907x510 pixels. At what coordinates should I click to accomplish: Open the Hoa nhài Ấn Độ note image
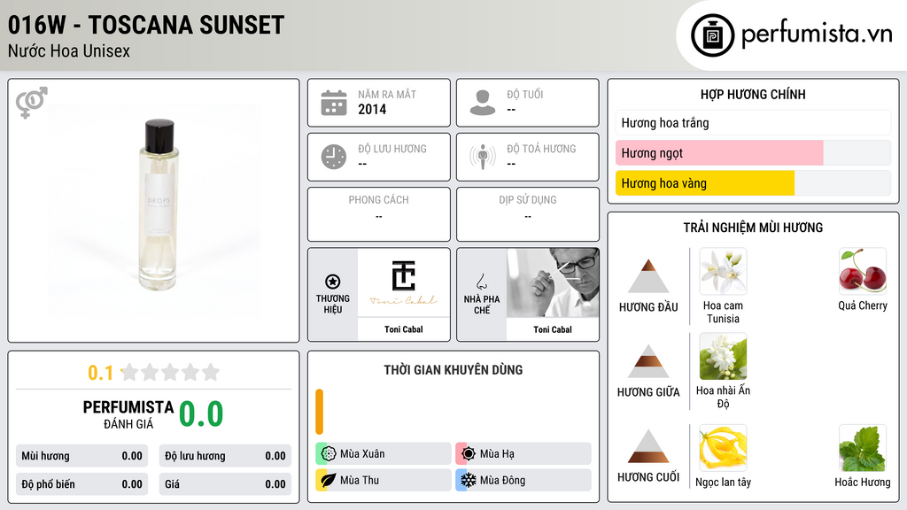(x=723, y=356)
